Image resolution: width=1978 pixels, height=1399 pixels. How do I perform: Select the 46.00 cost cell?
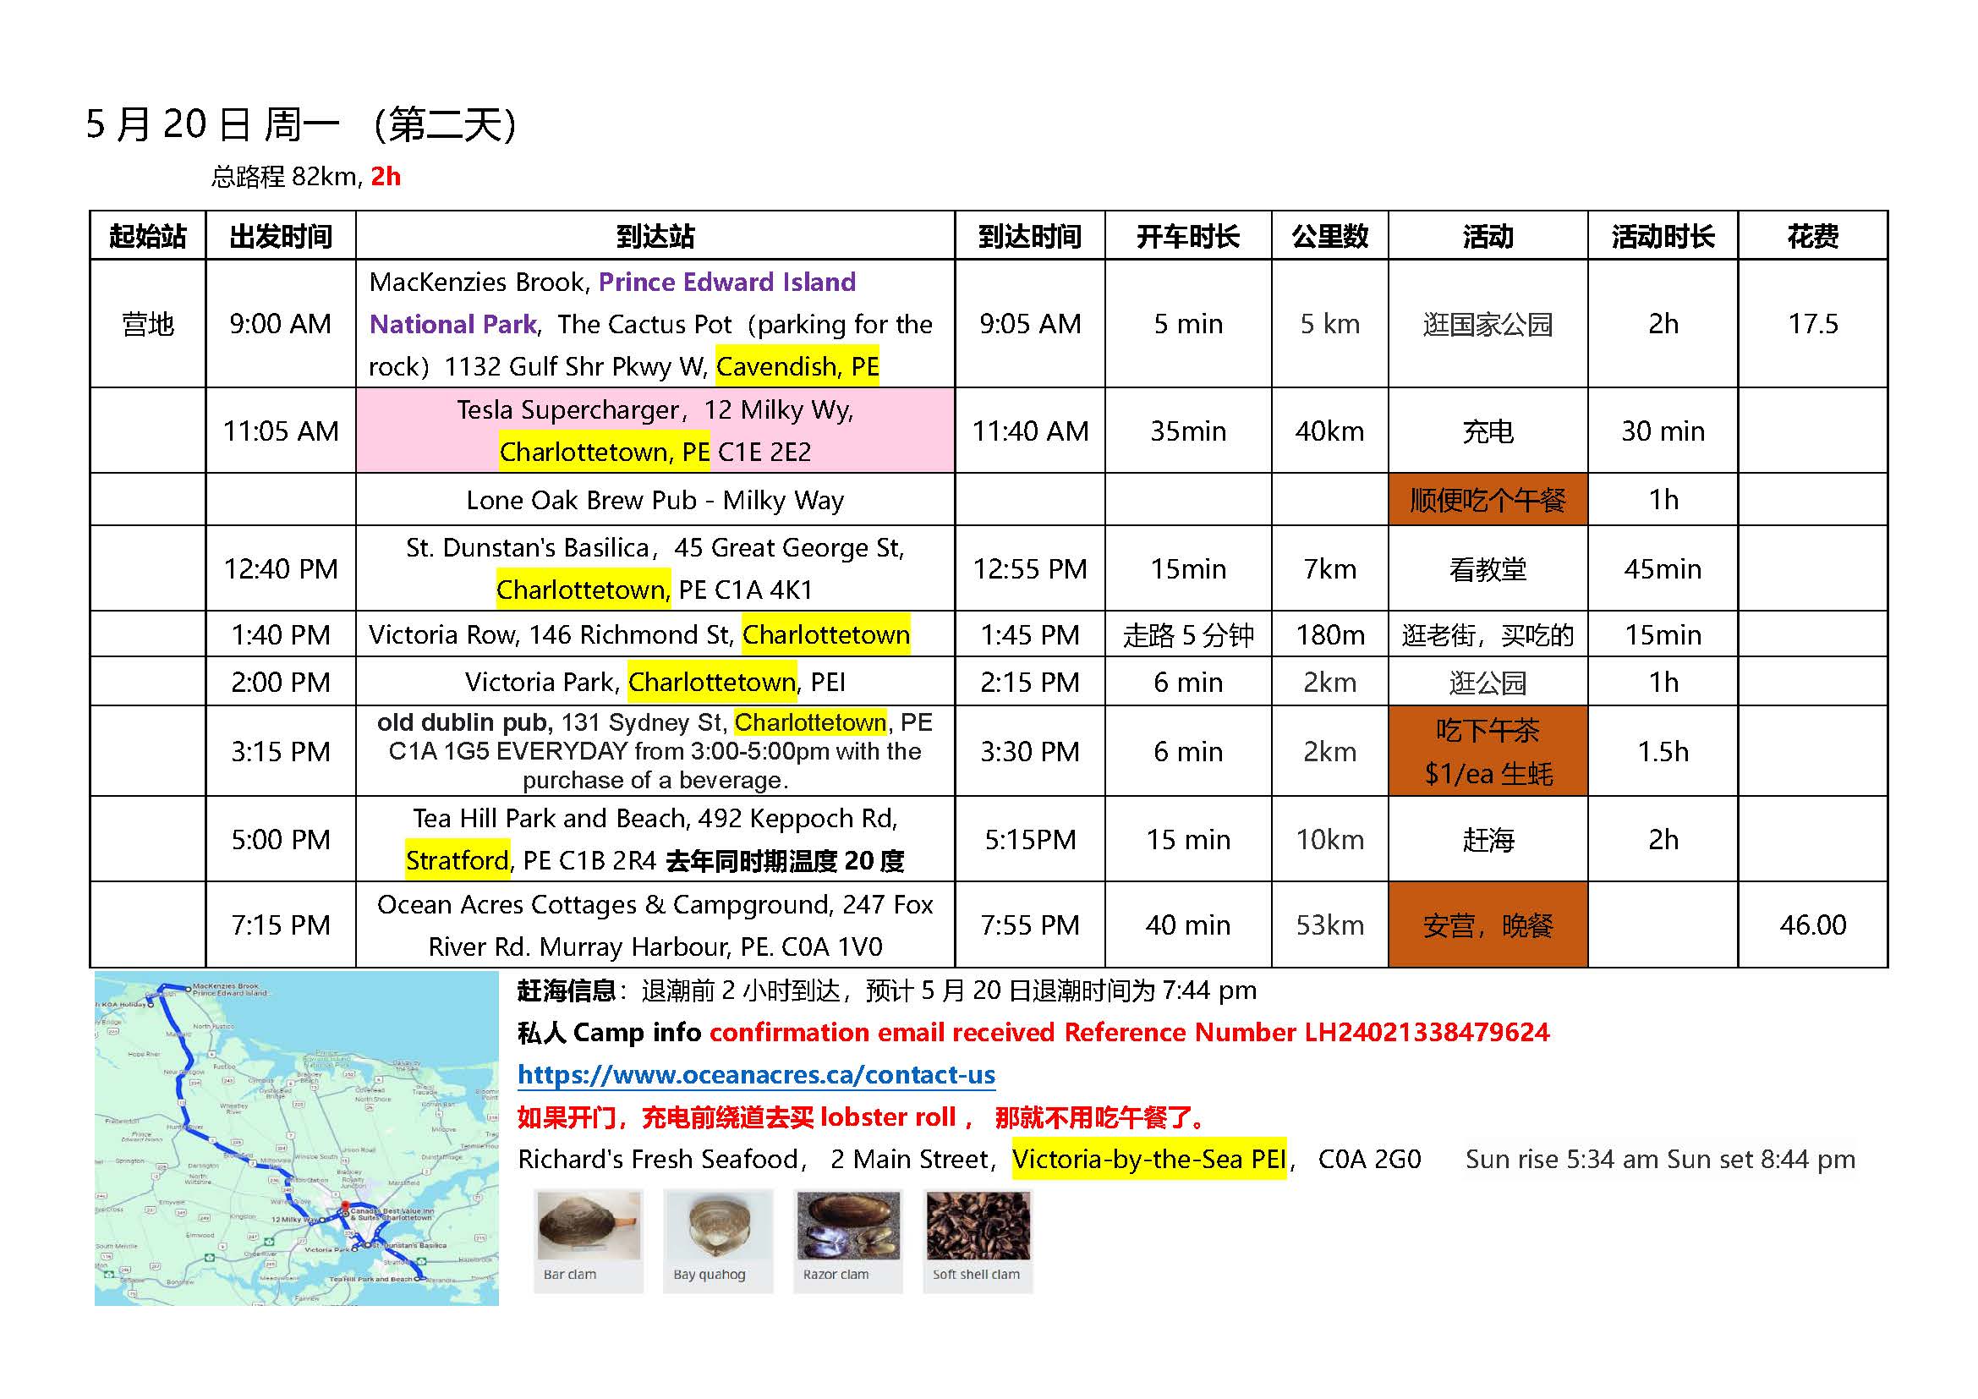[x=1811, y=925]
